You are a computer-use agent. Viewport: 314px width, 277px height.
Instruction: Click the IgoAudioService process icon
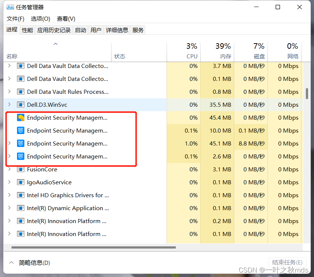coord(21,182)
